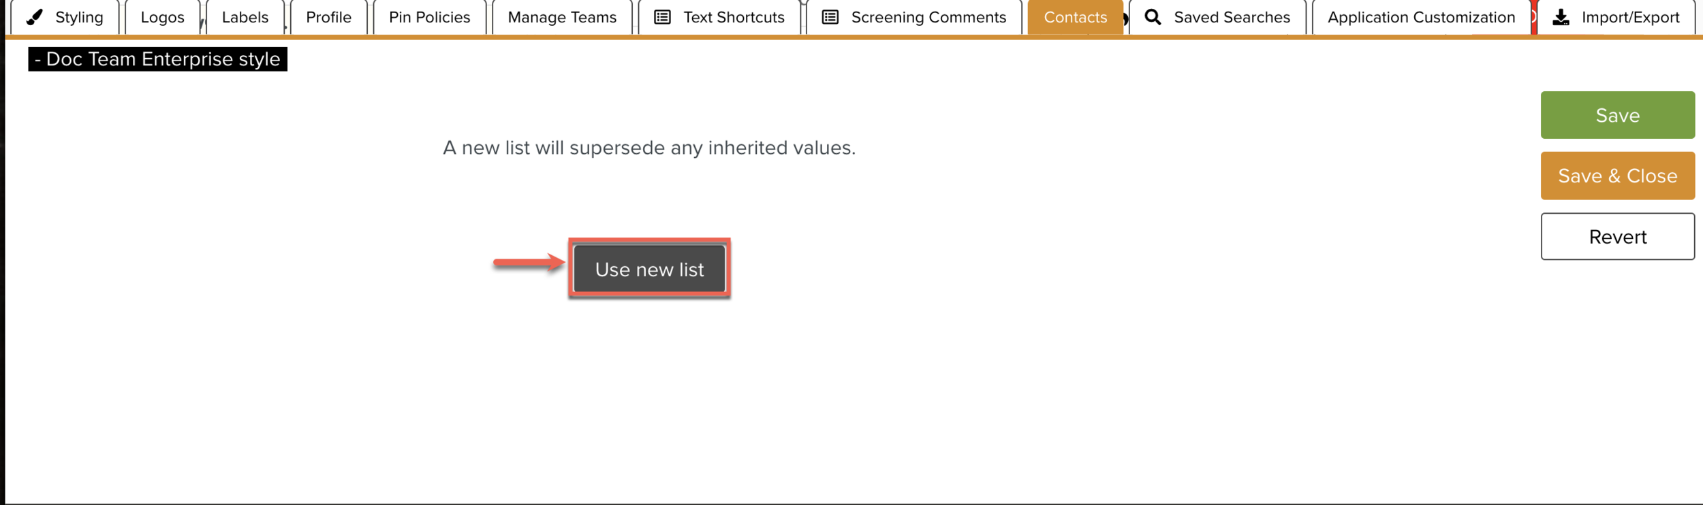
Task: Select the Pin Policies tab
Action: pos(429,17)
